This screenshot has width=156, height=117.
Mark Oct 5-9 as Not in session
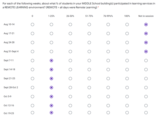[x=146, y=97]
